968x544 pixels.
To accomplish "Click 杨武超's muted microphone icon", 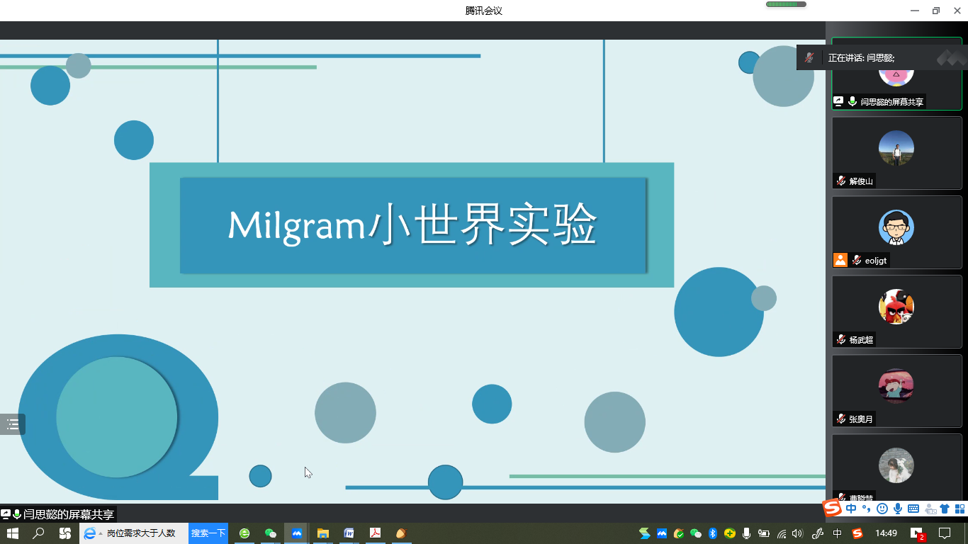I will tap(841, 339).
